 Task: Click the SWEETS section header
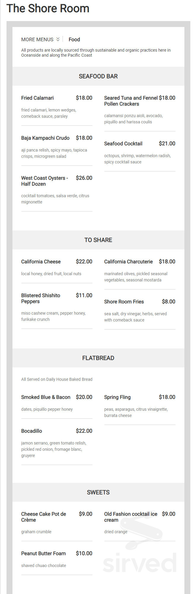click(x=98, y=492)
